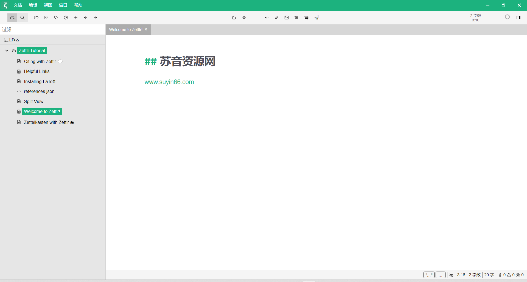The height and width of the screenshot is (282, 527).
Task: Click the insert code icon
Action: (x=267, y=17)
